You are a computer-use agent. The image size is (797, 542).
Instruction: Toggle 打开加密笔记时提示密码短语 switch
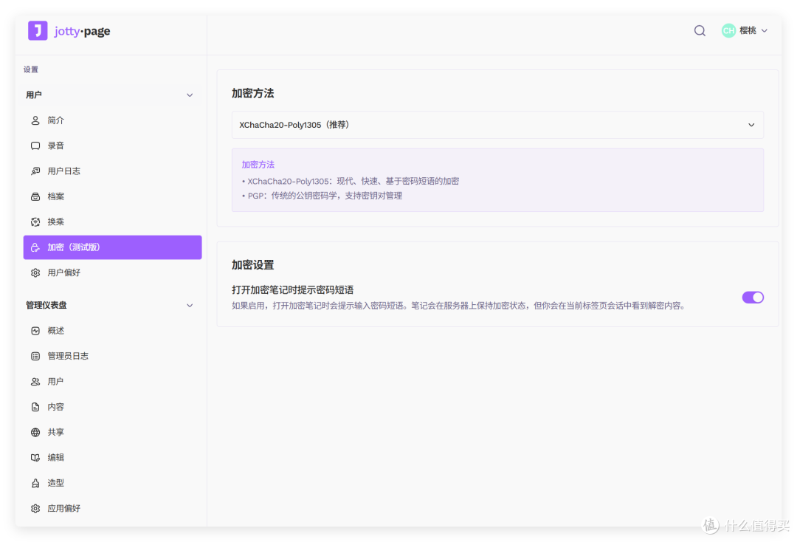point(753,298)
